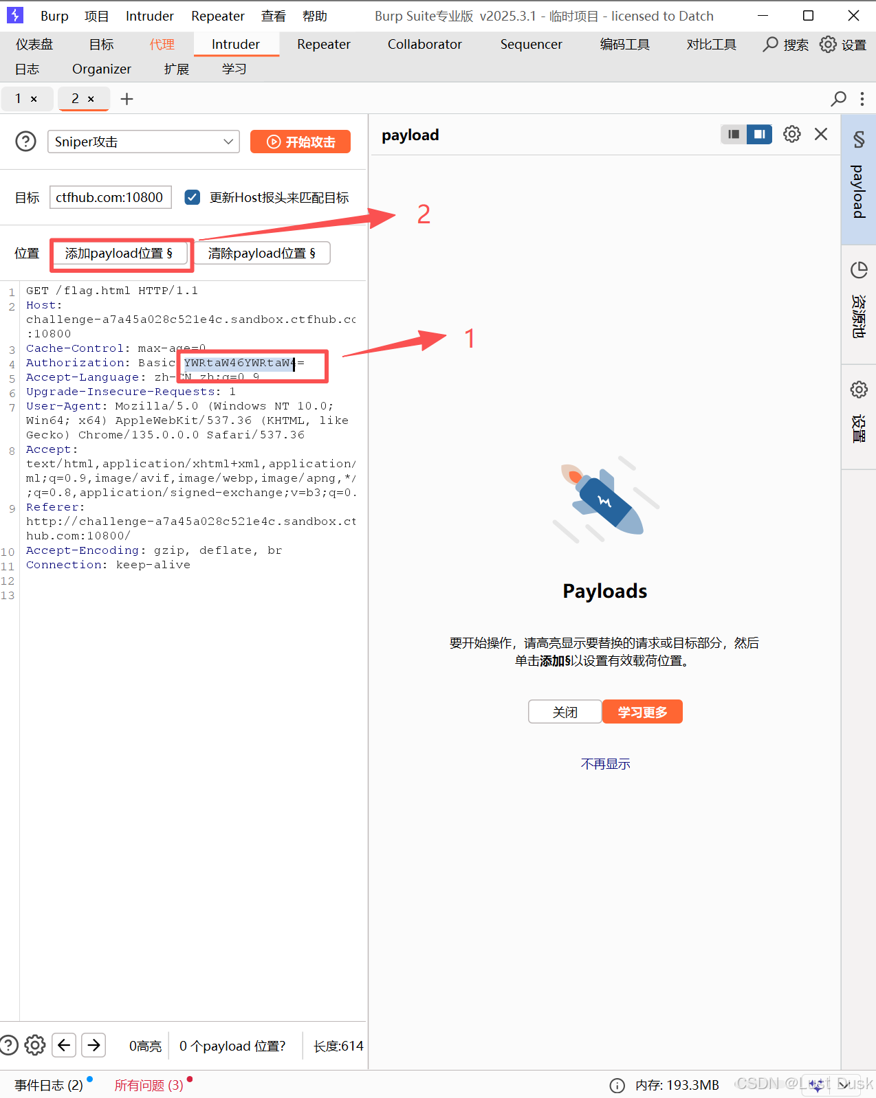This screenshot has width=876, height=1098.
Task: Click the editor help icon at bottom left
Action: tap(9, 1045)
